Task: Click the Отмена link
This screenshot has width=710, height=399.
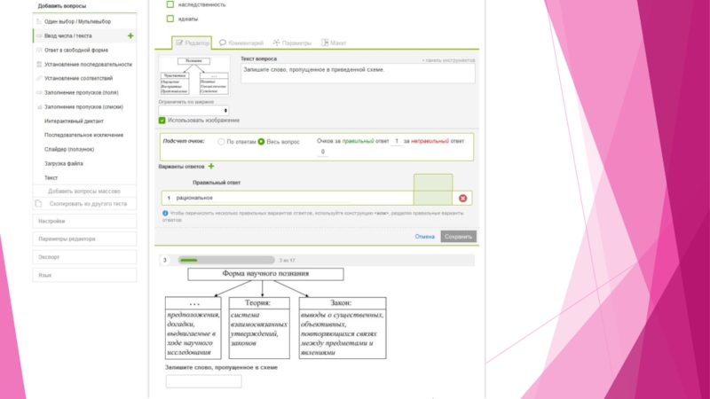Action: tap(424, 237)
